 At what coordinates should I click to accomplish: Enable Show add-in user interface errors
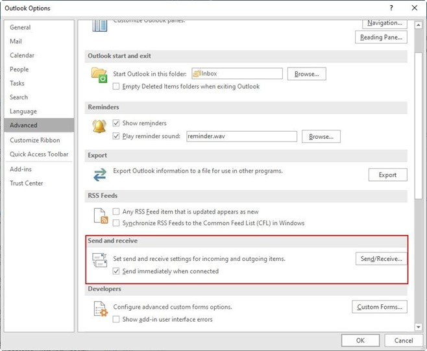pos(116,319)
